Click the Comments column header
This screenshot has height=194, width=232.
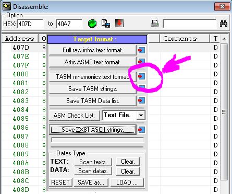185,39
